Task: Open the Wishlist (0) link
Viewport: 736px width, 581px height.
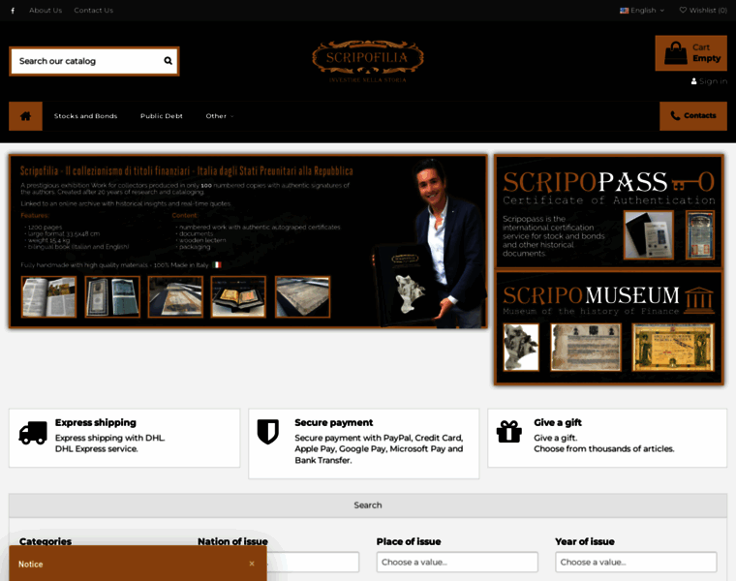Action: point(704,10)
